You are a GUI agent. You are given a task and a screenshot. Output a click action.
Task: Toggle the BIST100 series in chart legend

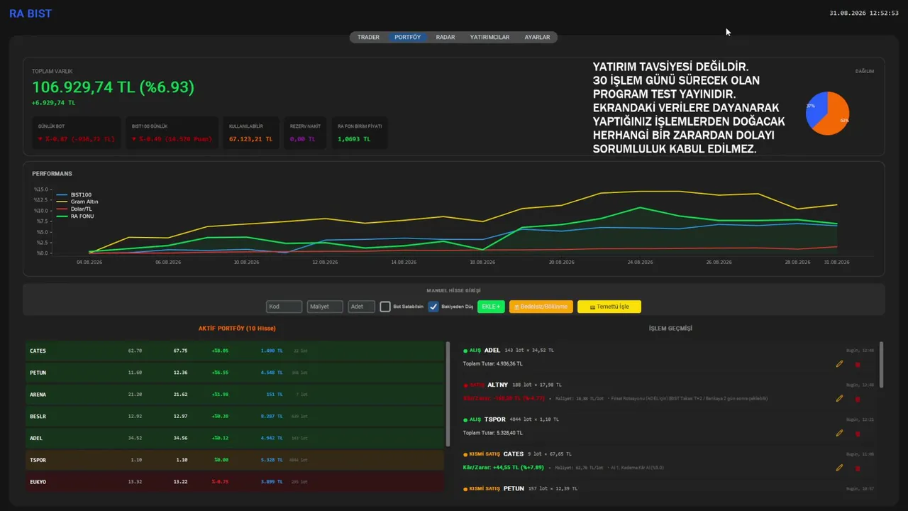[74, 194]
